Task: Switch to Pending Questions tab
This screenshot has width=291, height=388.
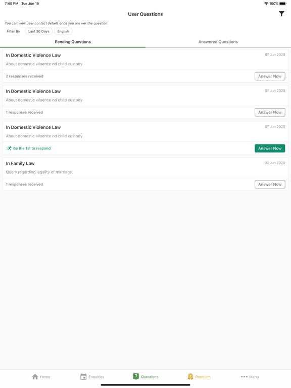Action: click(73, 42)
